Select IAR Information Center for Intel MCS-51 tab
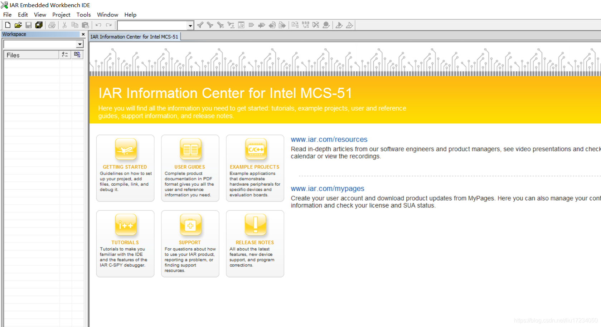This screenshot has width=601, height=327. tap(134, 36)
